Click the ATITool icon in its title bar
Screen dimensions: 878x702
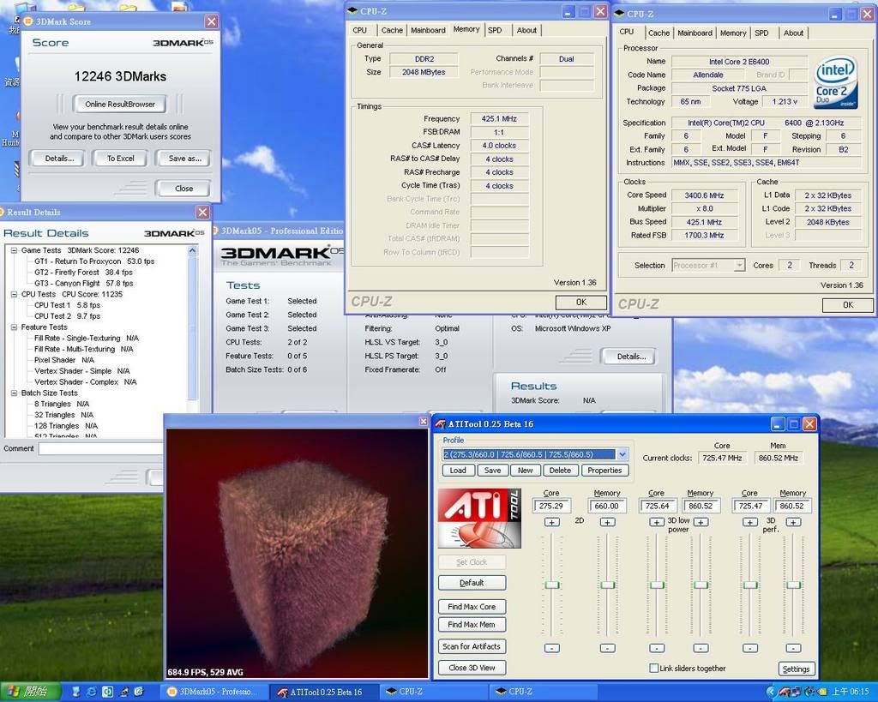[441, 423]
